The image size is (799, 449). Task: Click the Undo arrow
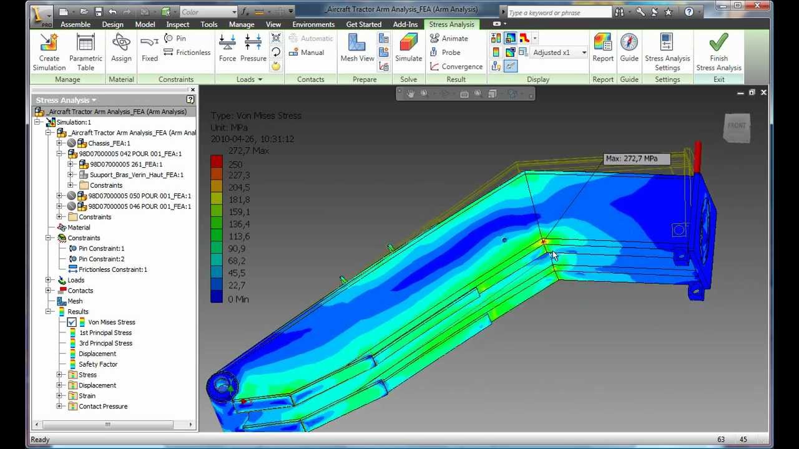click(112, 11)
